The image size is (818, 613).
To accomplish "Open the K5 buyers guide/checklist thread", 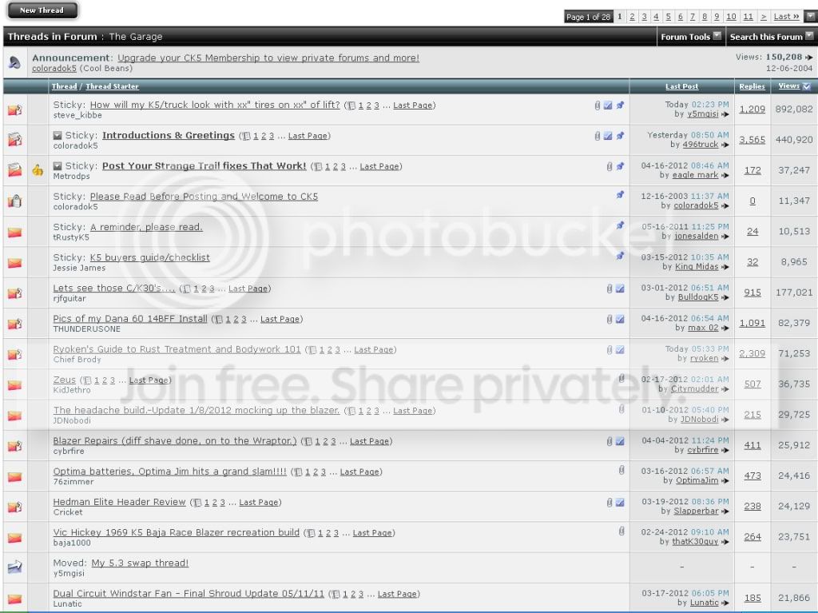I will point(149,257).
